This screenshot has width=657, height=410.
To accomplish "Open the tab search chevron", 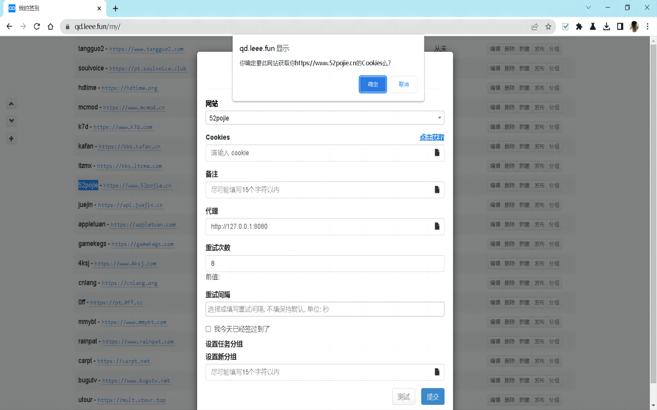I will pyautogui.click(x=588, y=8).
